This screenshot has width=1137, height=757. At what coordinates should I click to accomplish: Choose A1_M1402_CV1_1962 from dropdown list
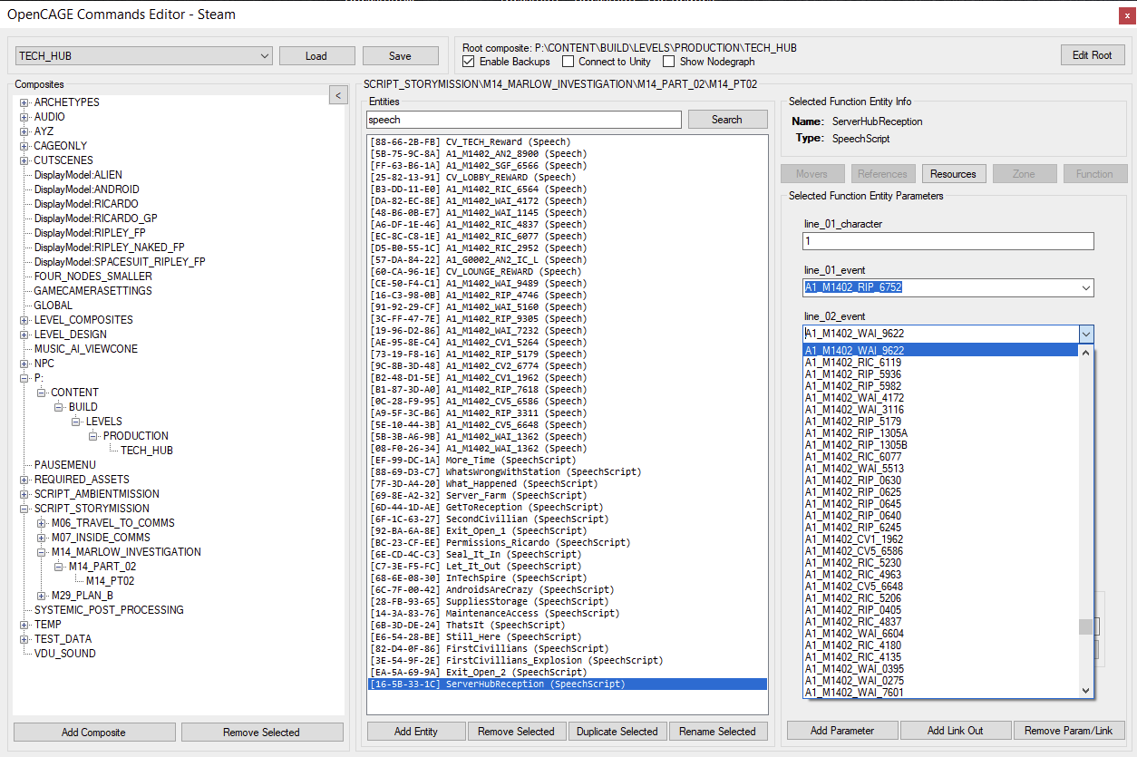[x=940, y=539]
